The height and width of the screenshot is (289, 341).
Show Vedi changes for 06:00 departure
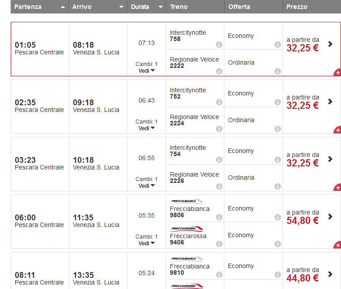(147, 243)
